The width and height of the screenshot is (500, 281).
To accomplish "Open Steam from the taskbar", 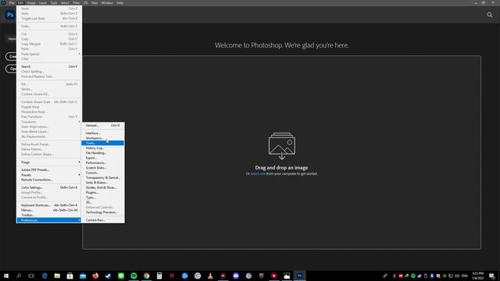I will pyautogui.click(x=108, y=276).
